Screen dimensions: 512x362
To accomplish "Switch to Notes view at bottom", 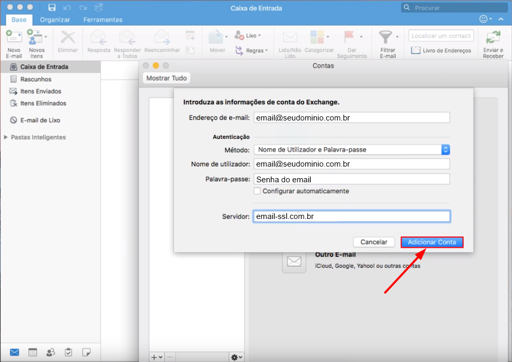I will coord(86,352).
